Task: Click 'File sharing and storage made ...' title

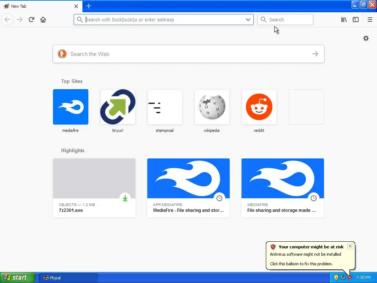Action: point(282,210)
